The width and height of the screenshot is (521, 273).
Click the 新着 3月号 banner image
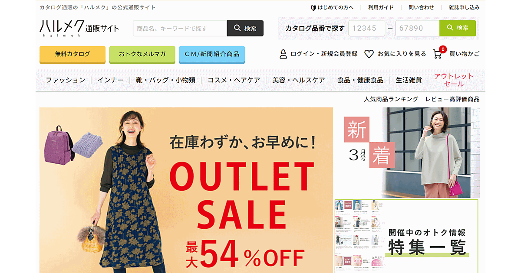click(x=407, y=153)
